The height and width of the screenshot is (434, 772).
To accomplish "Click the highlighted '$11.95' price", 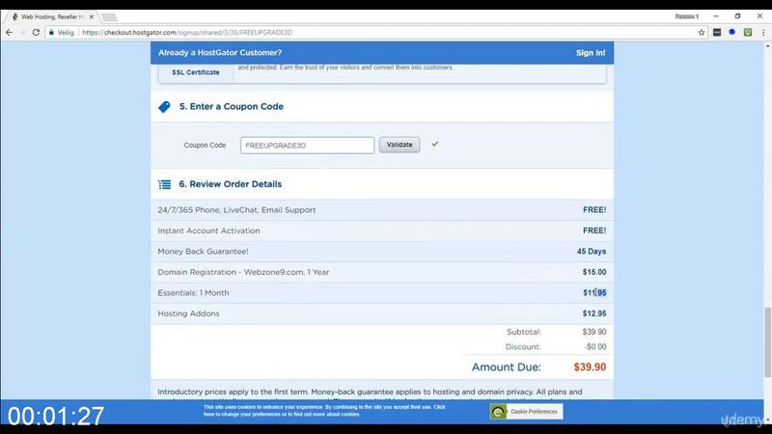I will point(594,293).
